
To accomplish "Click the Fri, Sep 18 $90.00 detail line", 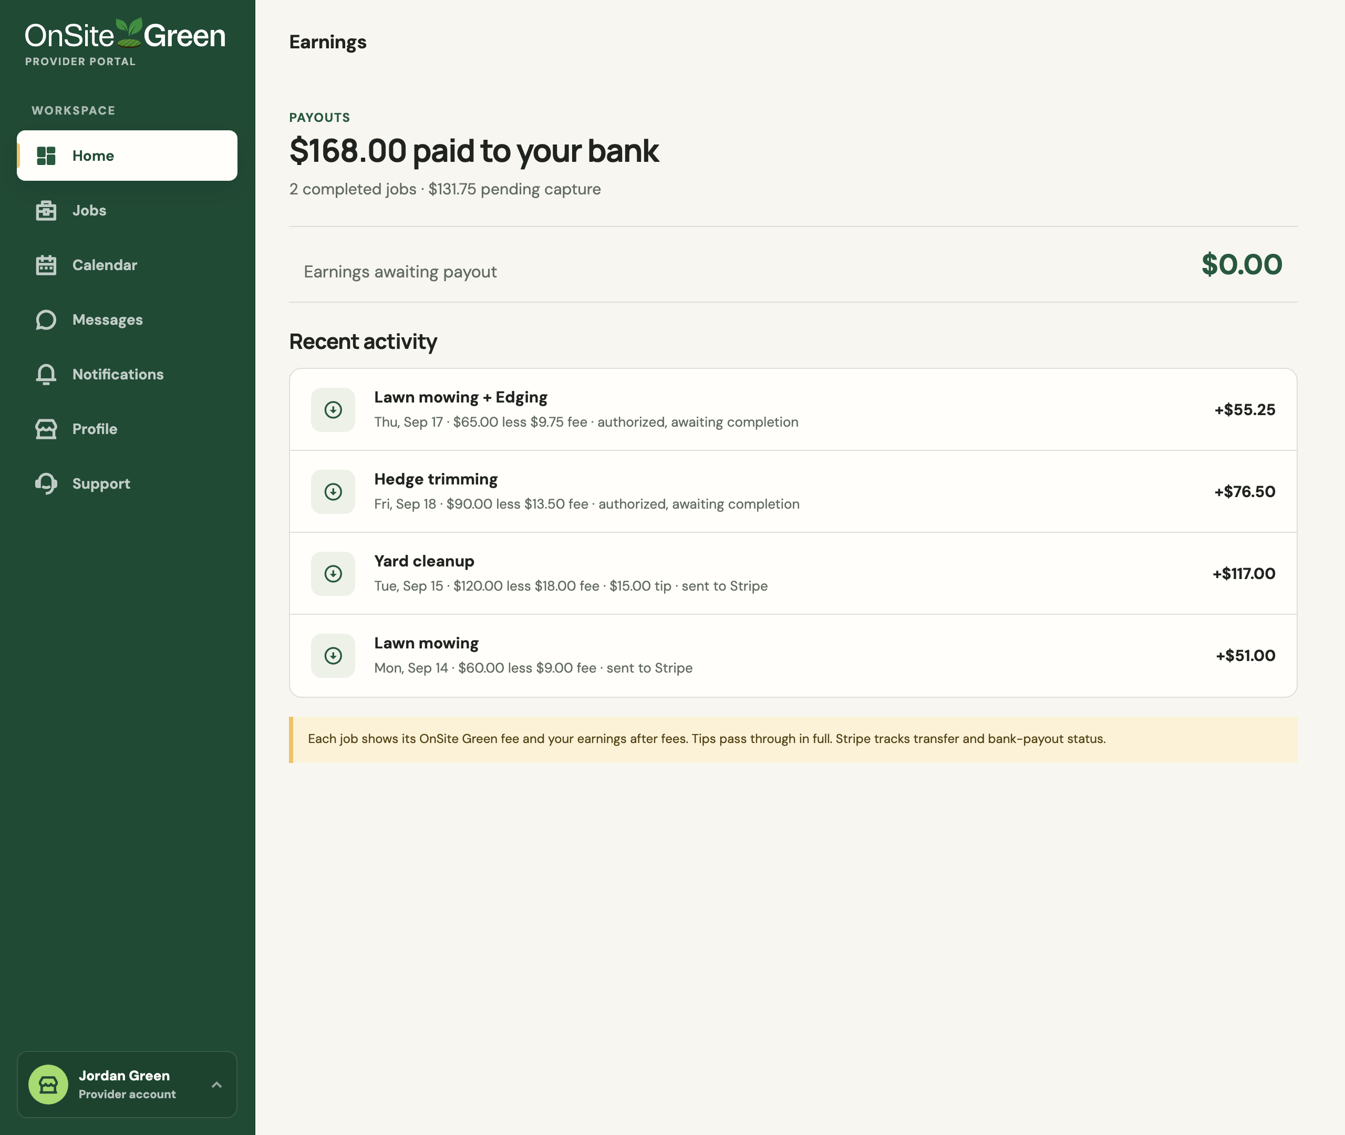I will point(587,504).
